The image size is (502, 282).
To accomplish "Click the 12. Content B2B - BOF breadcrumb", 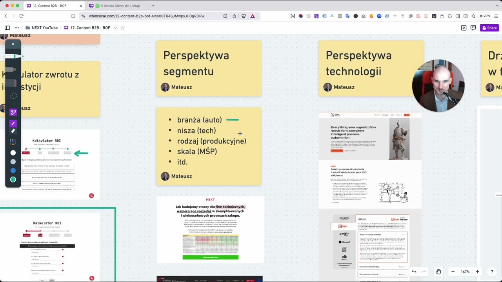I will coord(87,28).
